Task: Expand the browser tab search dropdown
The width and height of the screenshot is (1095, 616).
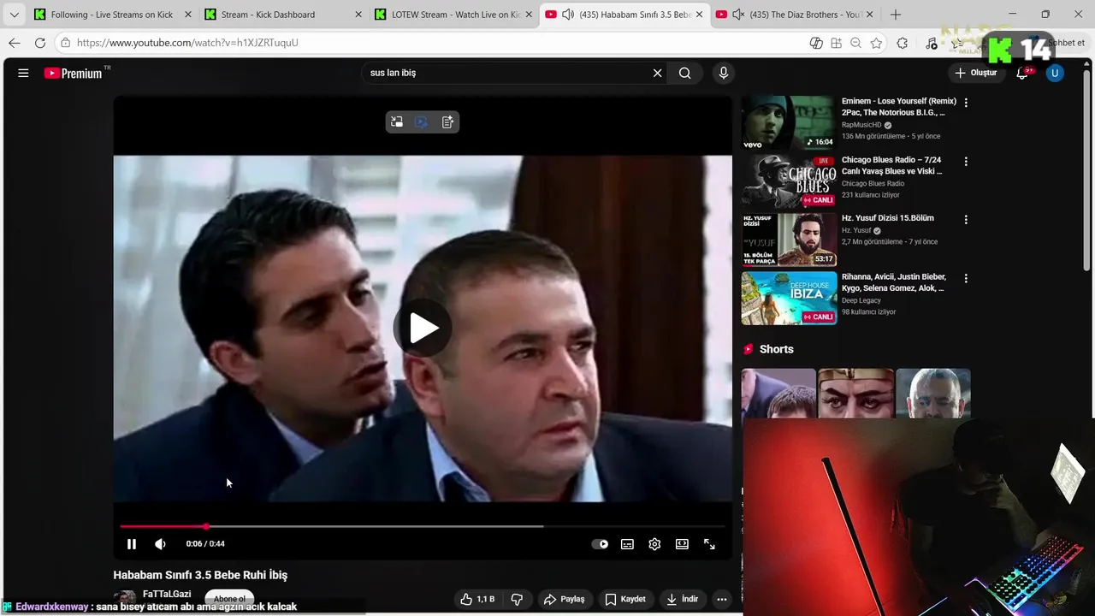Action: [x=14, y=15]
